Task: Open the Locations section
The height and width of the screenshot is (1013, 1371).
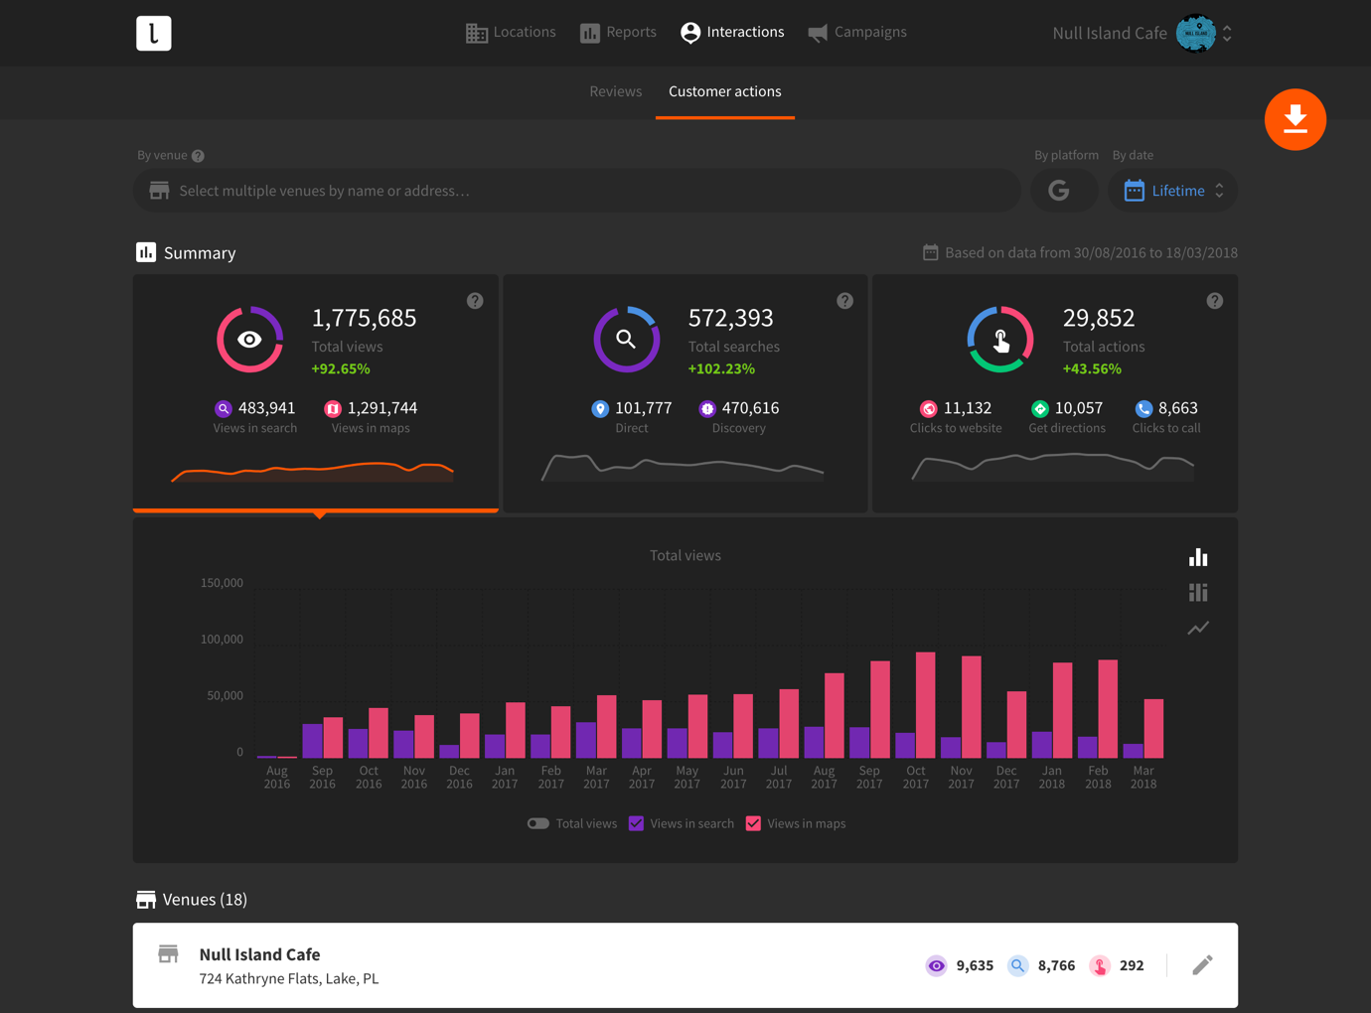Action: tap(511, 33)
